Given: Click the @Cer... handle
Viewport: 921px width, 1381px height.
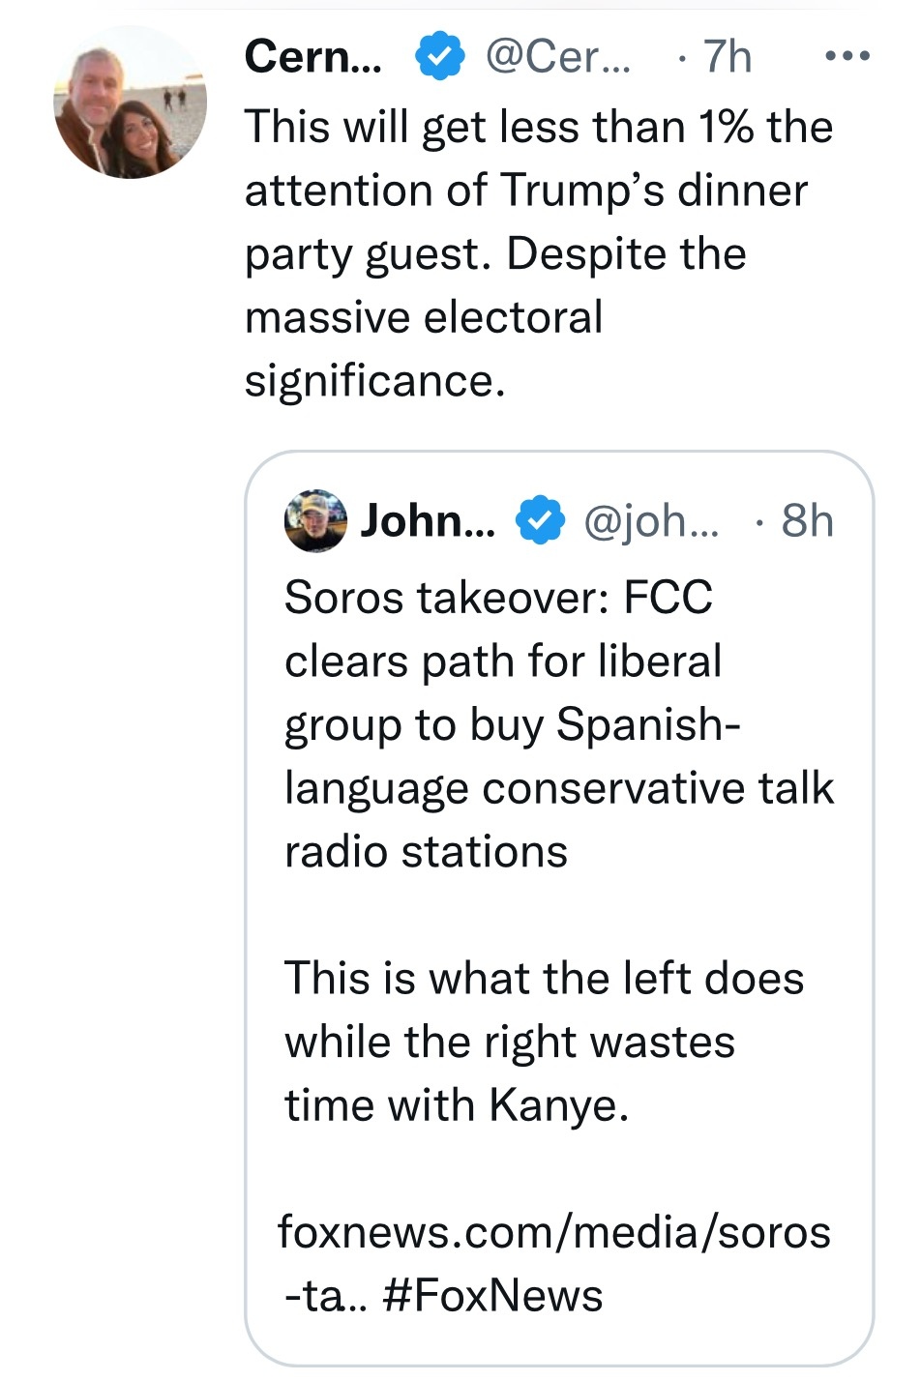Looking at the screenshot, I should coord(556,56).
